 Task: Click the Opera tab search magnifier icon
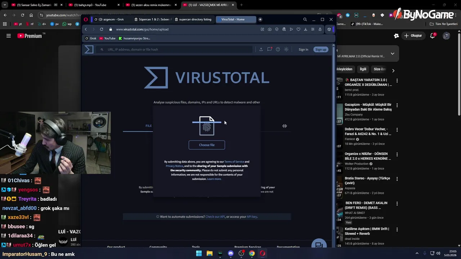(305, 19)
